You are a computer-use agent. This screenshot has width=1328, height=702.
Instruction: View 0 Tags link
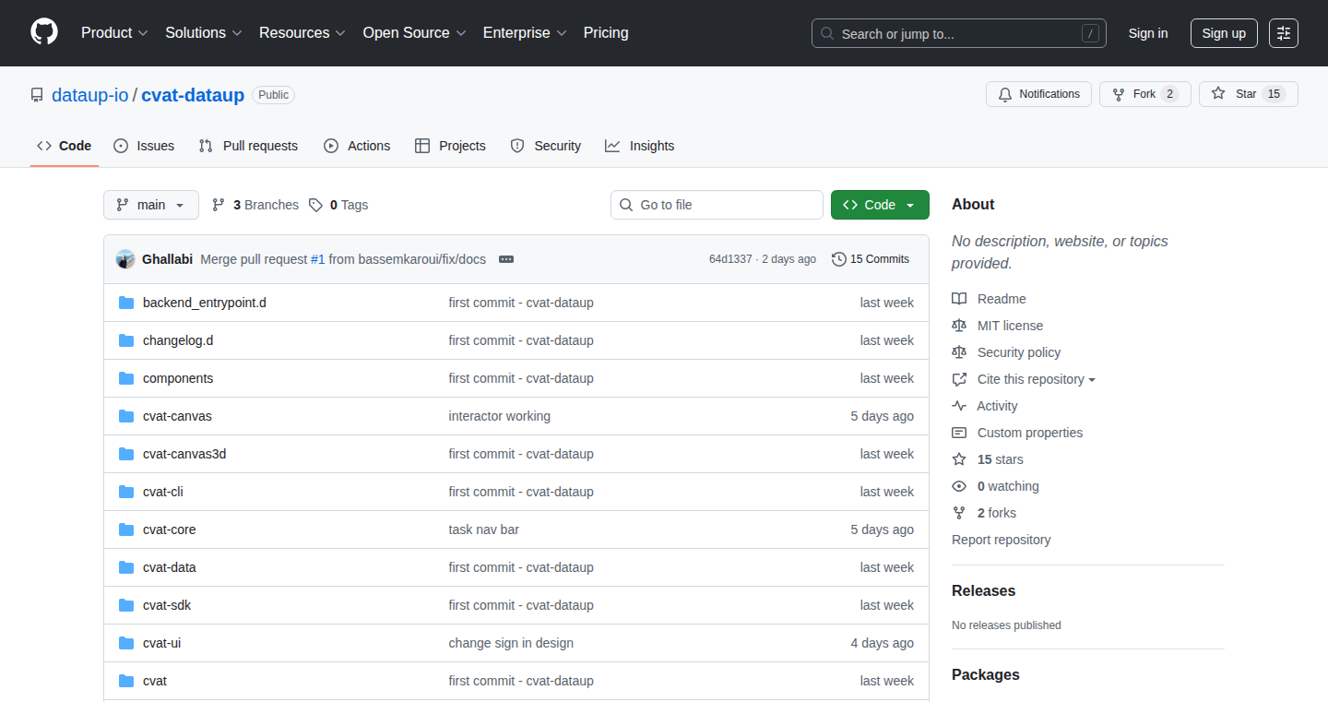point(338,205)
